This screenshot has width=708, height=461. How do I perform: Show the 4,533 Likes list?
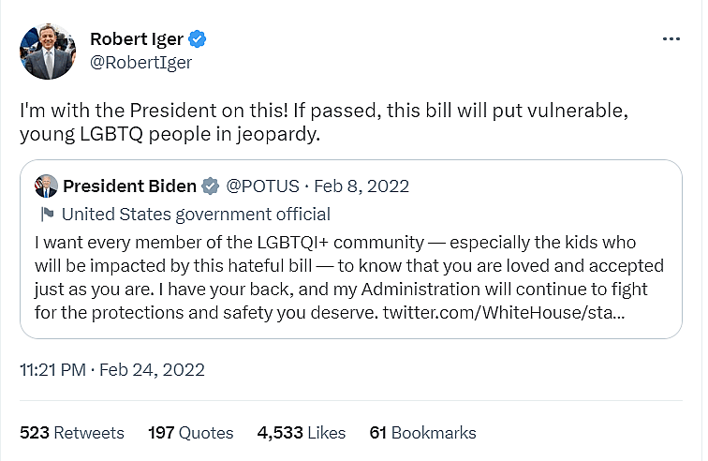click(x=302, y=433)
